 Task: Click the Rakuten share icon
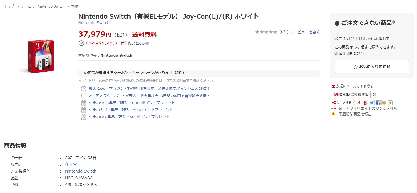click(x=365, y=103)
